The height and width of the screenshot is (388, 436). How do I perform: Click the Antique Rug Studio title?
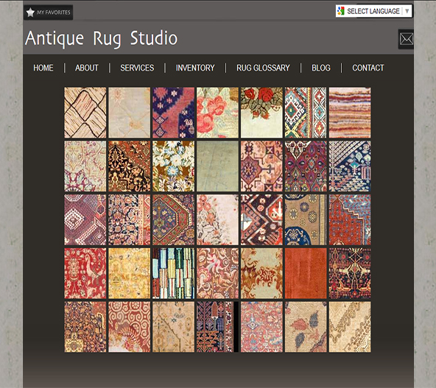pyautogui.click(x=102, y=38)
